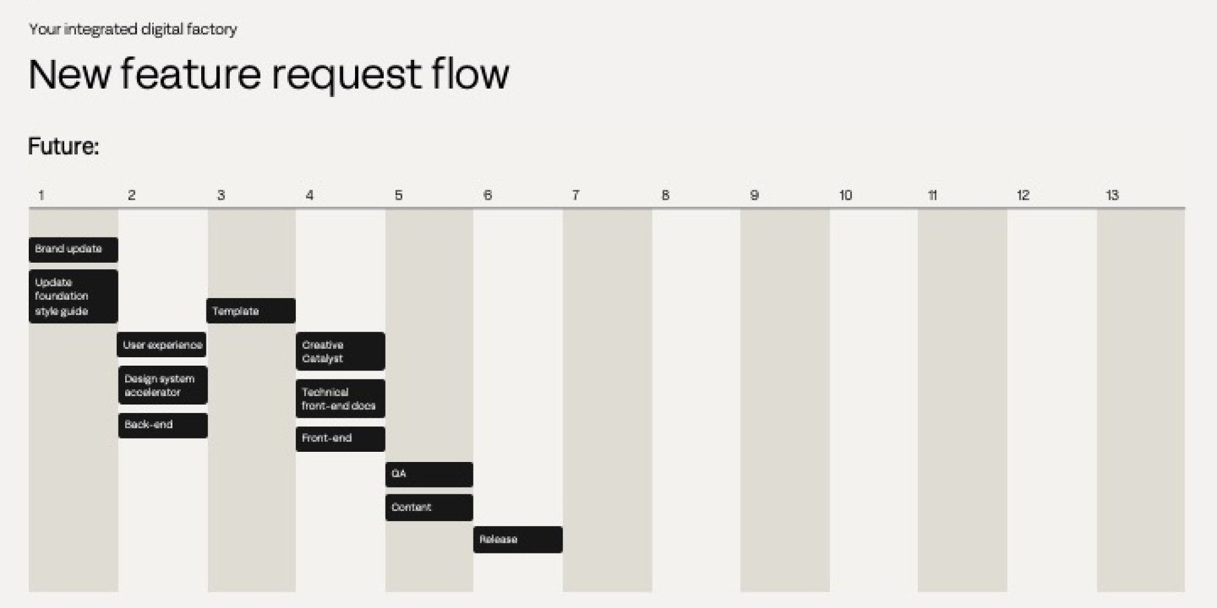Select the Front-end task block
The image size is (1217, 608).
tap(340, 439)
